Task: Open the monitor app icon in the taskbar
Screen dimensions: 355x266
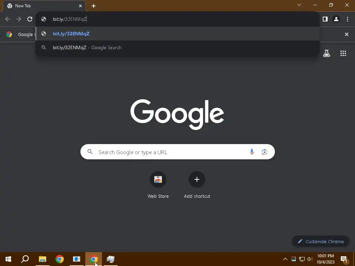Action: (111, 259)
